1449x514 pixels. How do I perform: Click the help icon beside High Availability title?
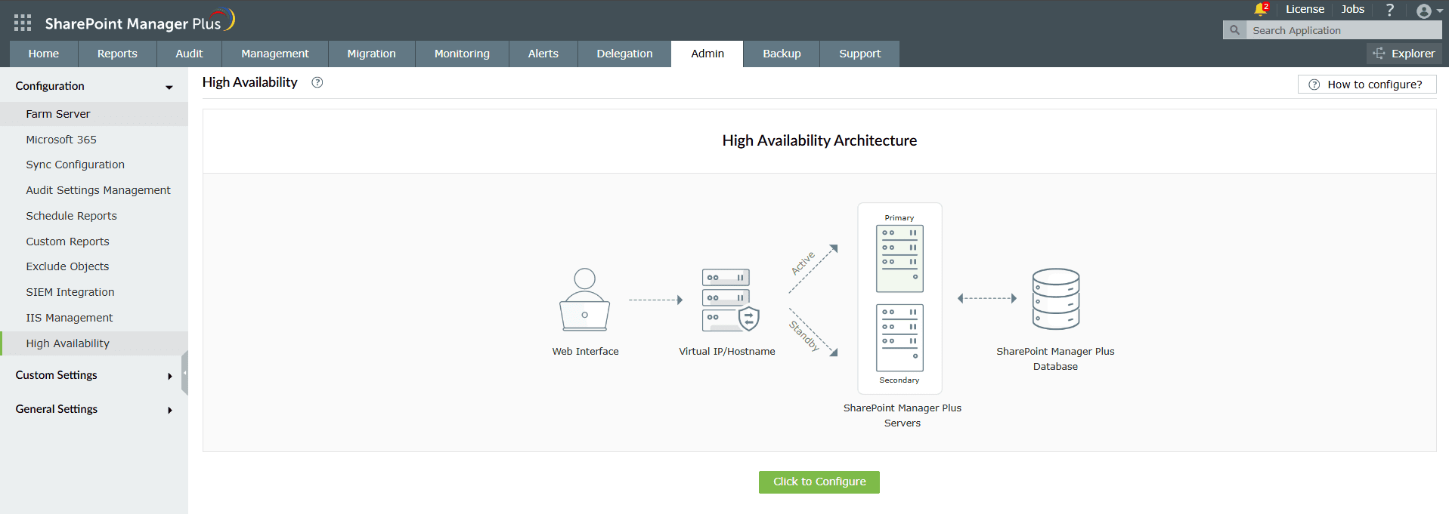coord(317,82)
